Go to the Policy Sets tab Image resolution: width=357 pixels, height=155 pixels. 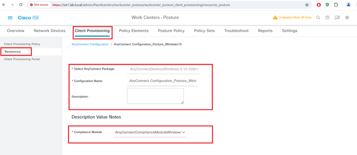204,31
